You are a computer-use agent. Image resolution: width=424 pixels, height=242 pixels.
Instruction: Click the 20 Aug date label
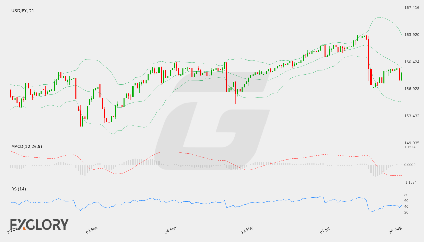395,230
